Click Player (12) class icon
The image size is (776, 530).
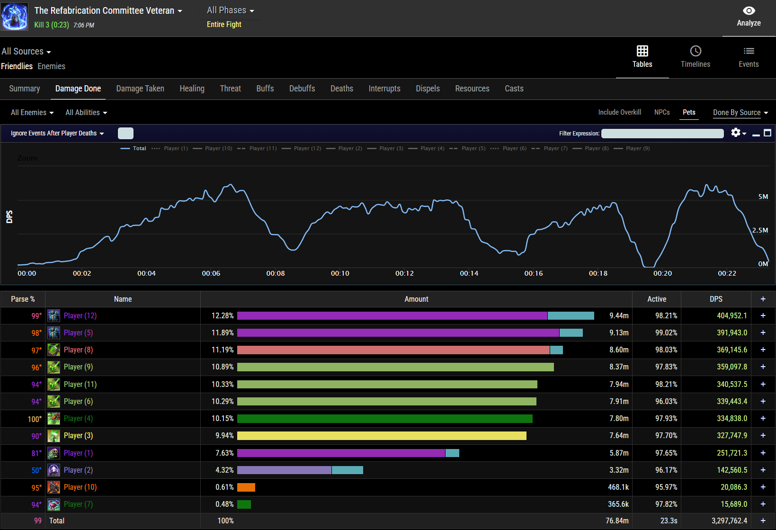coord(54,316)
